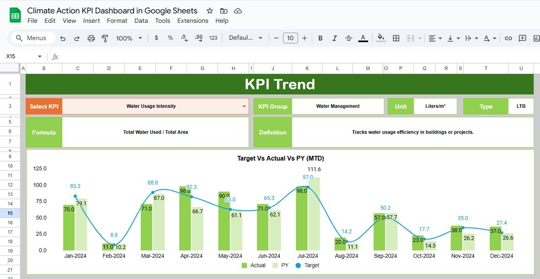Open the Help menu

[x=222, y=21]
